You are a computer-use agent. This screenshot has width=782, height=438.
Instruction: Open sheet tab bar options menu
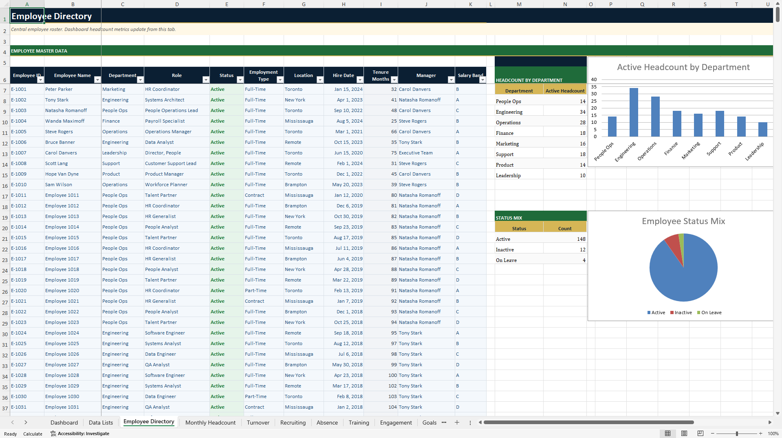470,423
